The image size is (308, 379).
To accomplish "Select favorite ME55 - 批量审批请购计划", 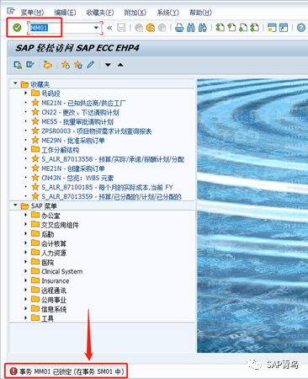I will 77,122.
